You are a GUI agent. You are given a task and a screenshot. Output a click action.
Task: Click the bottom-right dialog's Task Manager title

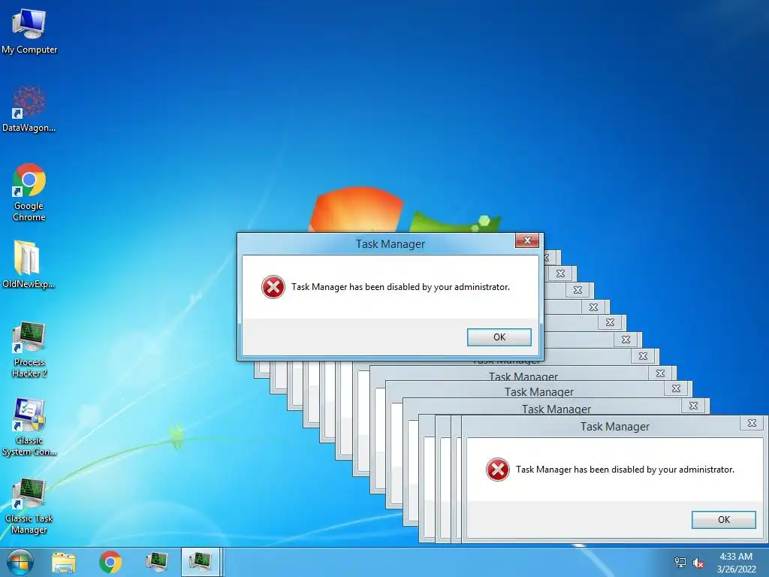[x=615, y=427]
